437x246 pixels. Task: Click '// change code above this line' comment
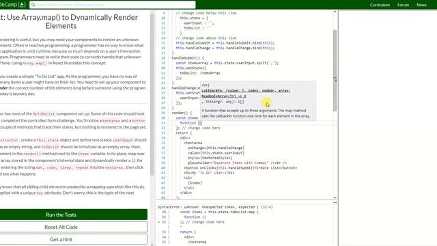click(206, 38)
